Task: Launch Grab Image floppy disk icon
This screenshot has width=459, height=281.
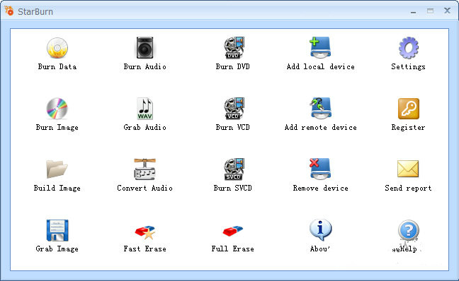Action: [57, 230]
